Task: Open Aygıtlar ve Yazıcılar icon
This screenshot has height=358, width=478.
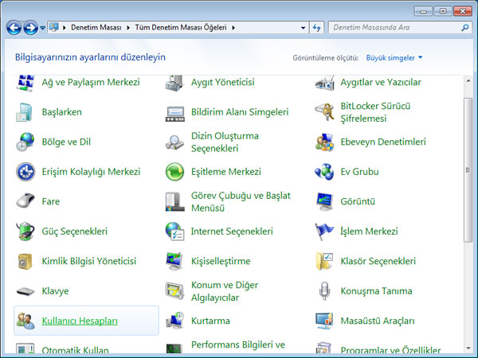Action: pos(324,83)
